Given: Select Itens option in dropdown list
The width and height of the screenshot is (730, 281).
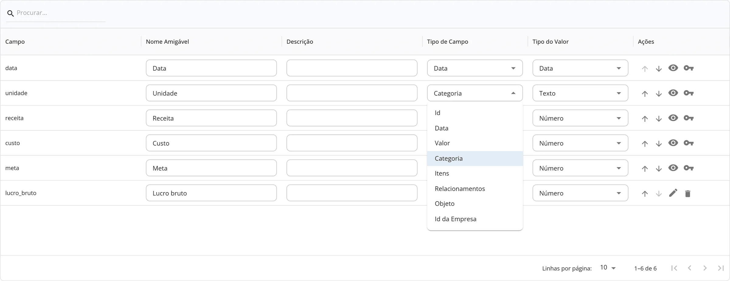Looking at the screenshot, I should pos(475,174).
